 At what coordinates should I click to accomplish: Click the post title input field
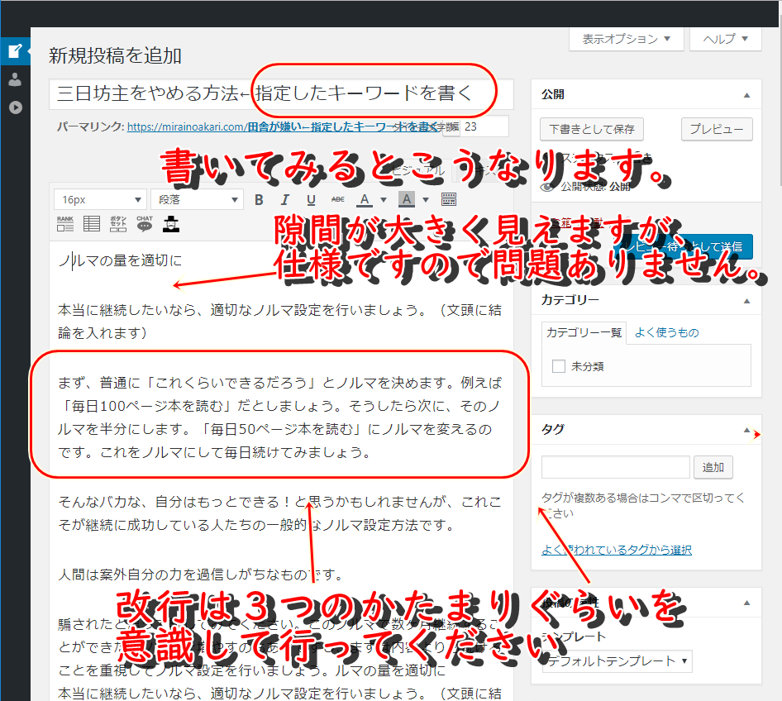point(281,93)
